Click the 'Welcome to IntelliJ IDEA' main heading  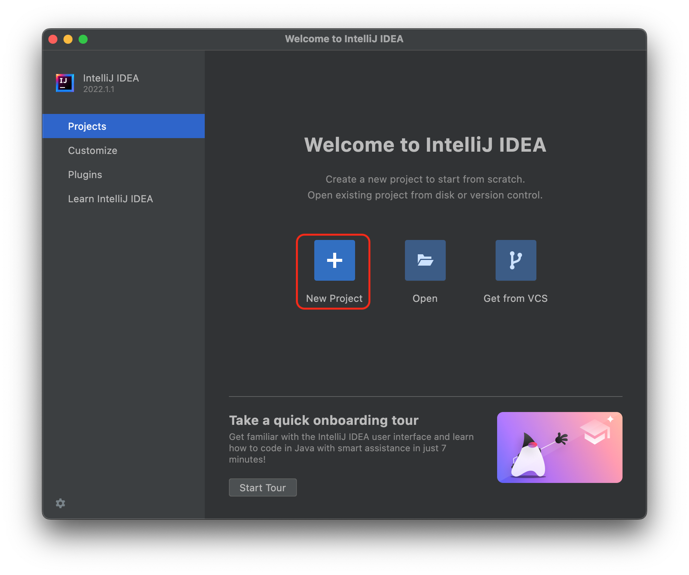[x=425, y=145]
